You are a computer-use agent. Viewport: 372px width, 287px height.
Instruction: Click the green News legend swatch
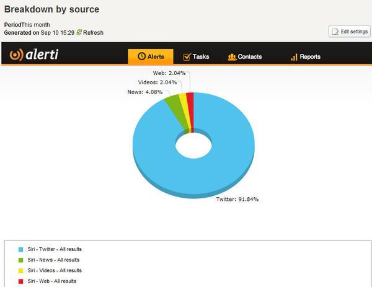point(21,260)
